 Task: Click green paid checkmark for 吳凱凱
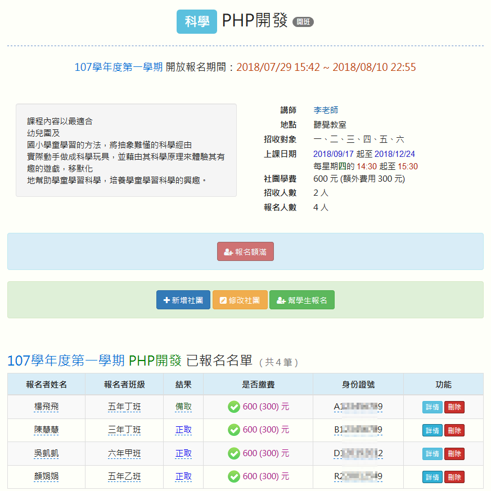234,453
